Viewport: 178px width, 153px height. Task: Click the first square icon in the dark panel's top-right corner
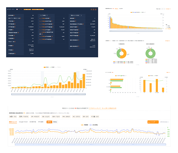point(90,9)
